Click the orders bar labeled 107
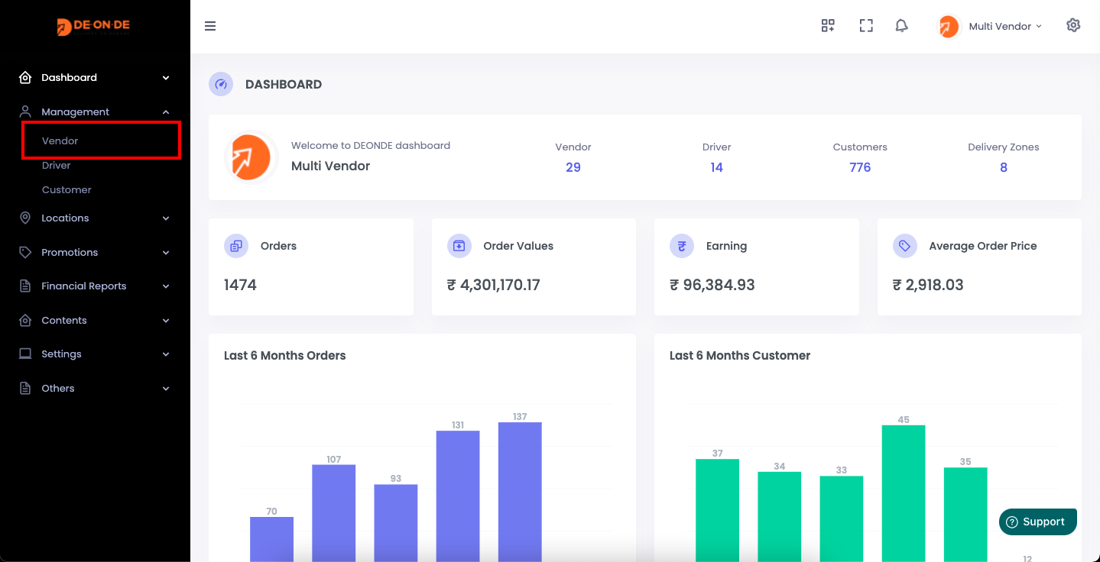1100x562 pixels. [x=333, y=513]
